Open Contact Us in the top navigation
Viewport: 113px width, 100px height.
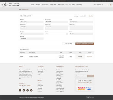coord(79,5)
